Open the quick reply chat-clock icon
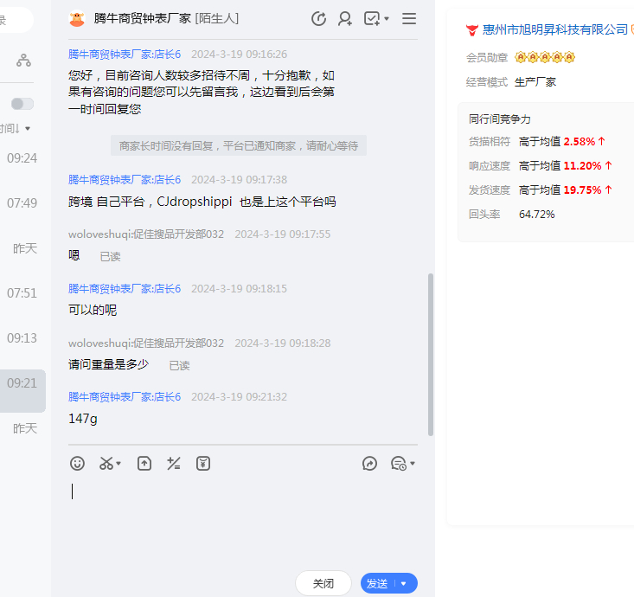634x597 pixels. point(399,464)
